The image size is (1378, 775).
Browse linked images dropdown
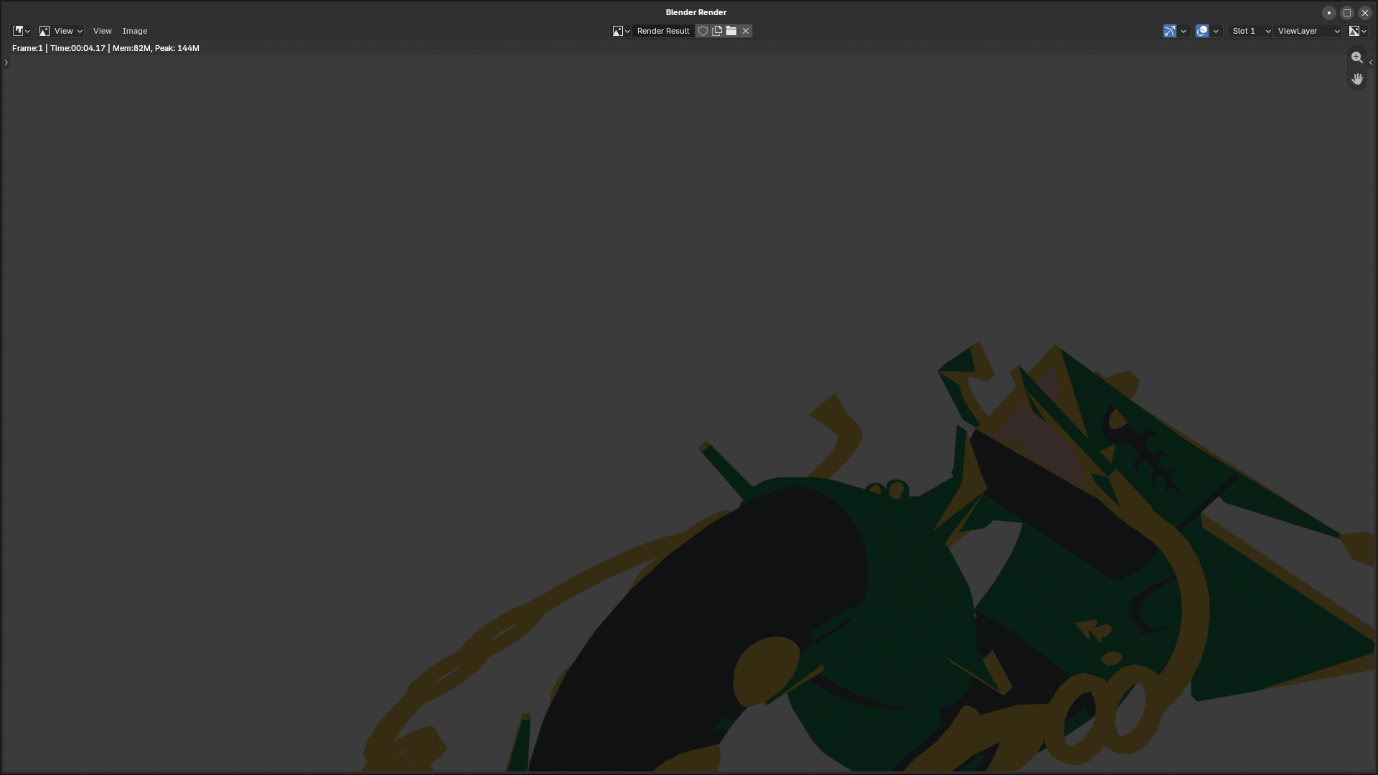(621, 31)
